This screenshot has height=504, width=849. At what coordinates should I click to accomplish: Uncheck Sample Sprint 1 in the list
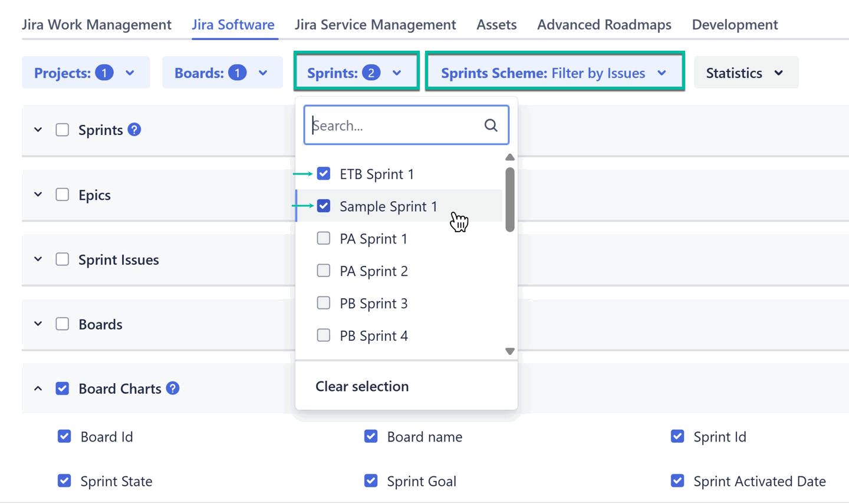coord(323,206)
